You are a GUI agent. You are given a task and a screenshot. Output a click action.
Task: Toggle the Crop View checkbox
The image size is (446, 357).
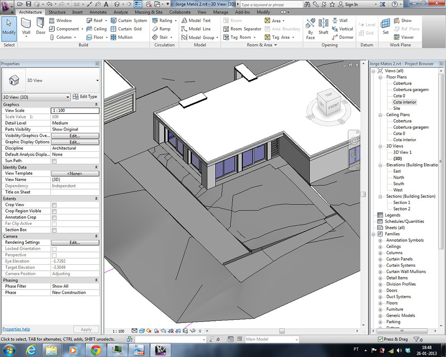click(54, 205)
